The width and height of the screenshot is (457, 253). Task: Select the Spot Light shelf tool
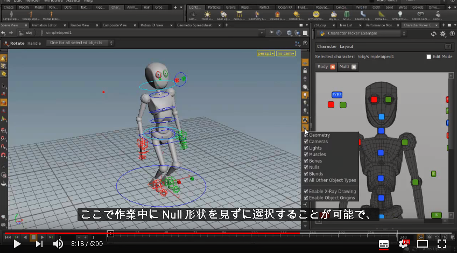point(223,16)
